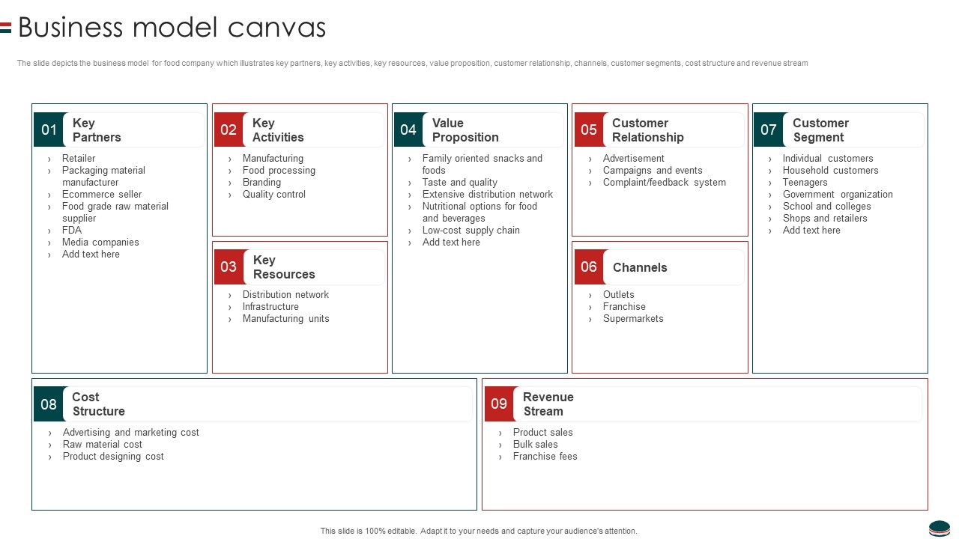This screenshot has height=539, width=959.
Task: Click the "Outlets" bullet in Channels
Action: 618,295
